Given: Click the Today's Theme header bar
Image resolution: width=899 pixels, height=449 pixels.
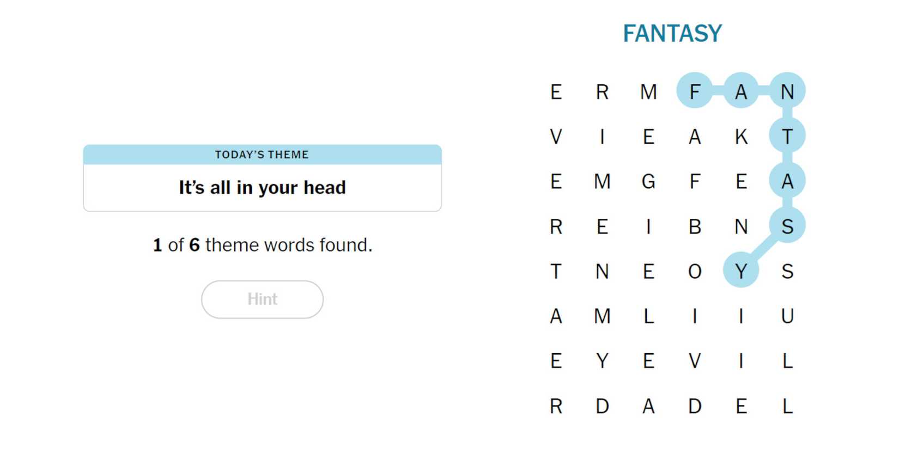Looking at the screenshot, I should 262,155.
